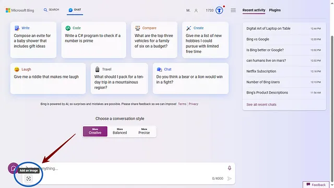Click the send message arrow icon

point(230,179)
